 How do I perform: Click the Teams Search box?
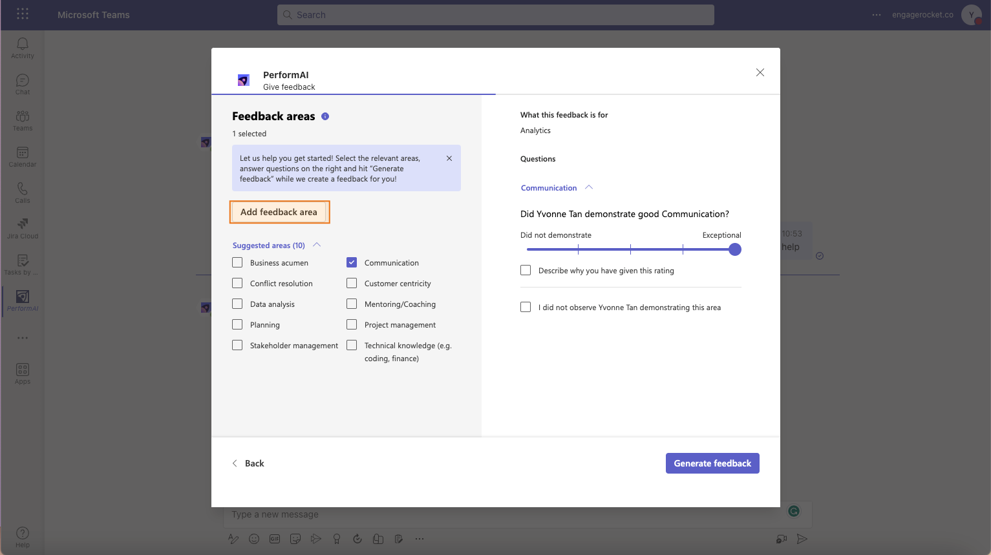pos(496,15)
